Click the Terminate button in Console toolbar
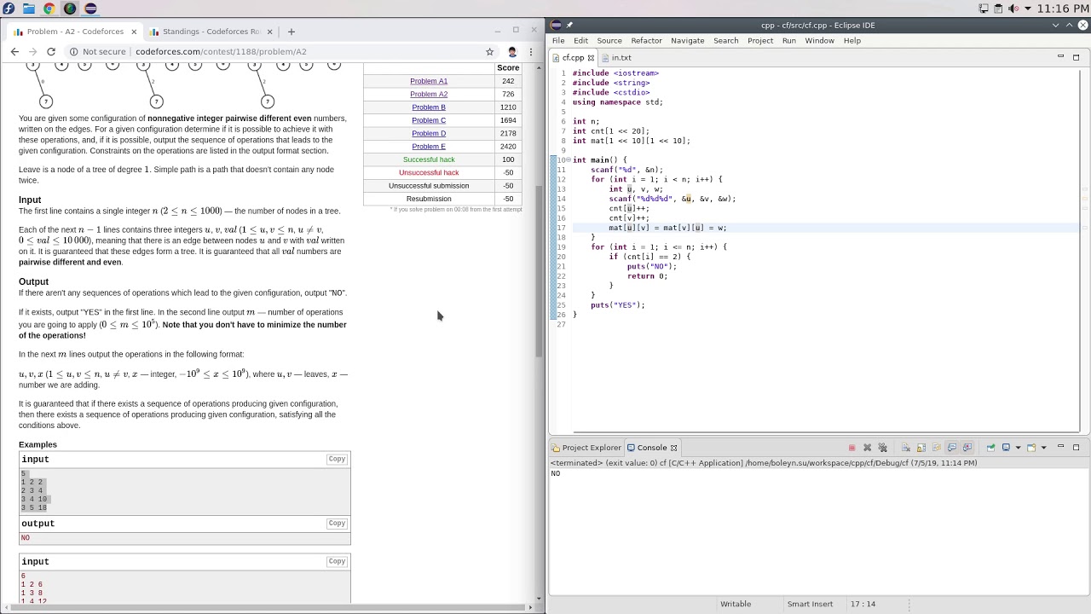The height and width of the screenshot is (614, 1091). pos(851,448)
